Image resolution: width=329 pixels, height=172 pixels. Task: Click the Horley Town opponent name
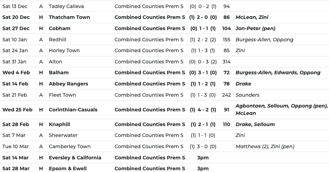point(64,50)
